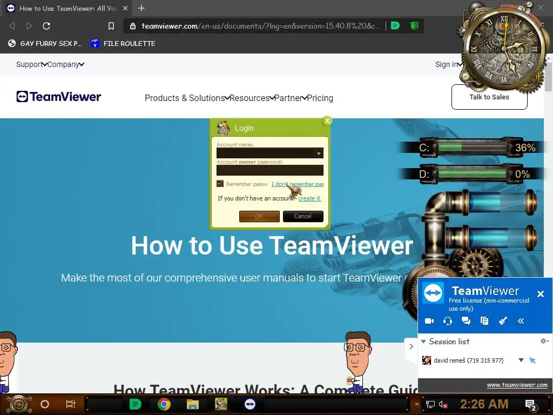Click create it account link
Screen dimensions: 553x415
click(309, 198)
